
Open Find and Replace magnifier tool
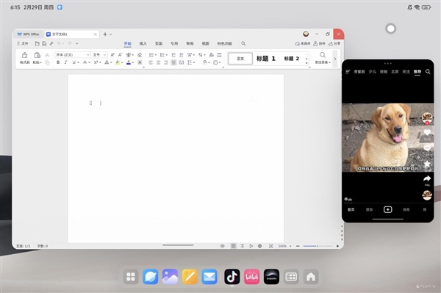(x=323, y=55)
